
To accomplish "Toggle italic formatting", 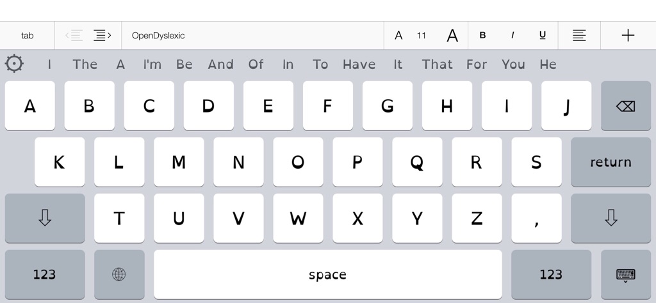I will (512, 35).
